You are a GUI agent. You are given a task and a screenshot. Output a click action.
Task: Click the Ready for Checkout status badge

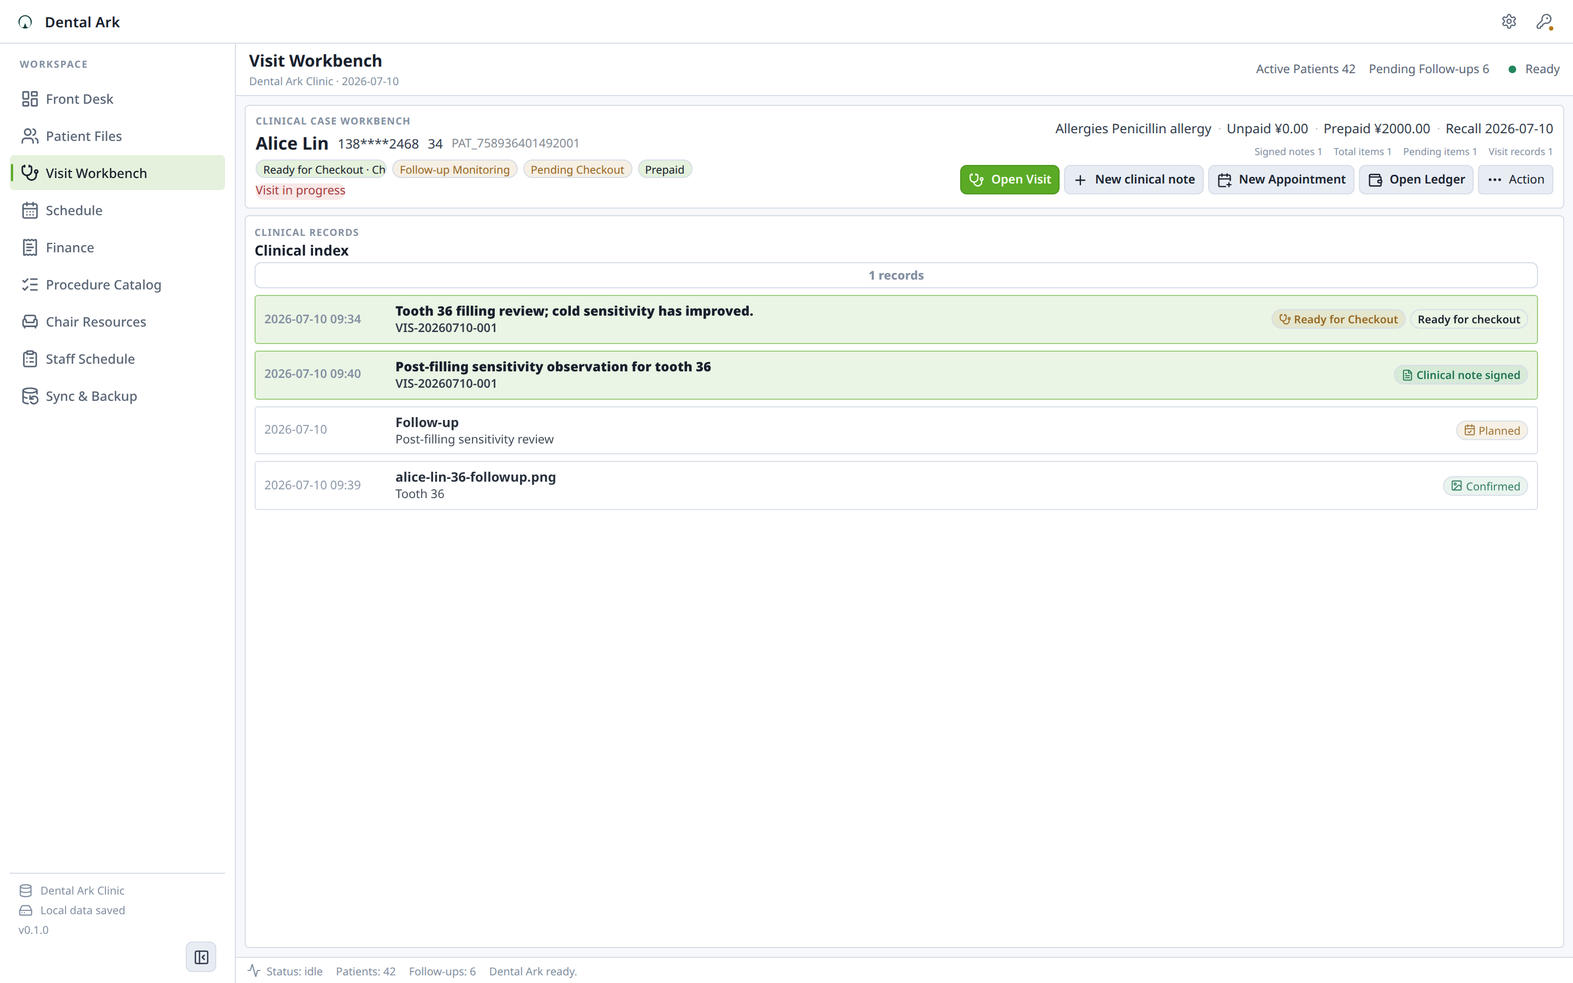[1338, 319]
